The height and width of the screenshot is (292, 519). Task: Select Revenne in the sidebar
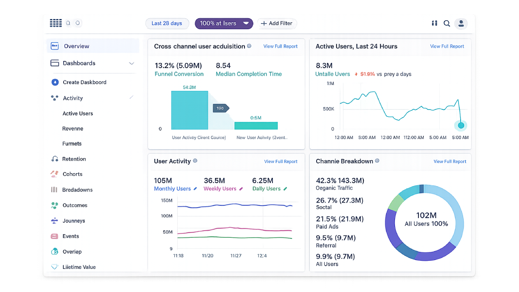tap(73, 129)
